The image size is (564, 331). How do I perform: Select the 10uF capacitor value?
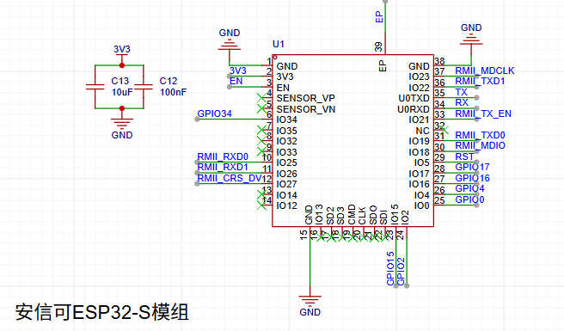click(x=122, y=92)
